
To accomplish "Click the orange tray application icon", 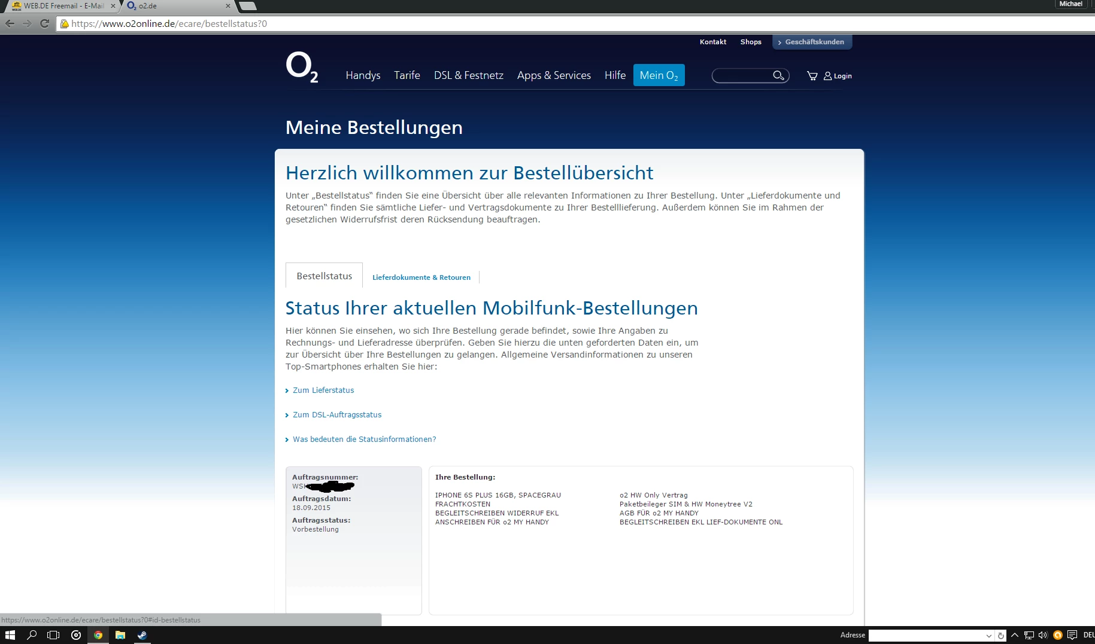I will (1058, 635).
